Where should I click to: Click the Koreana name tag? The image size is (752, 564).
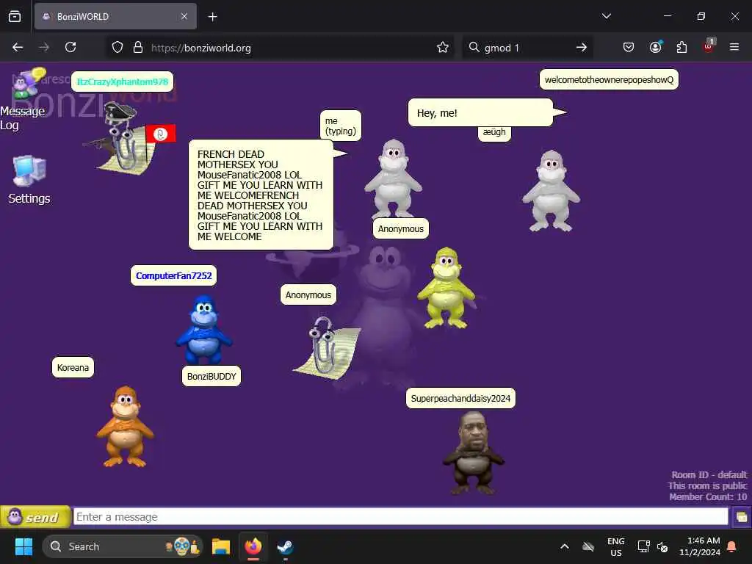(73, 368)
